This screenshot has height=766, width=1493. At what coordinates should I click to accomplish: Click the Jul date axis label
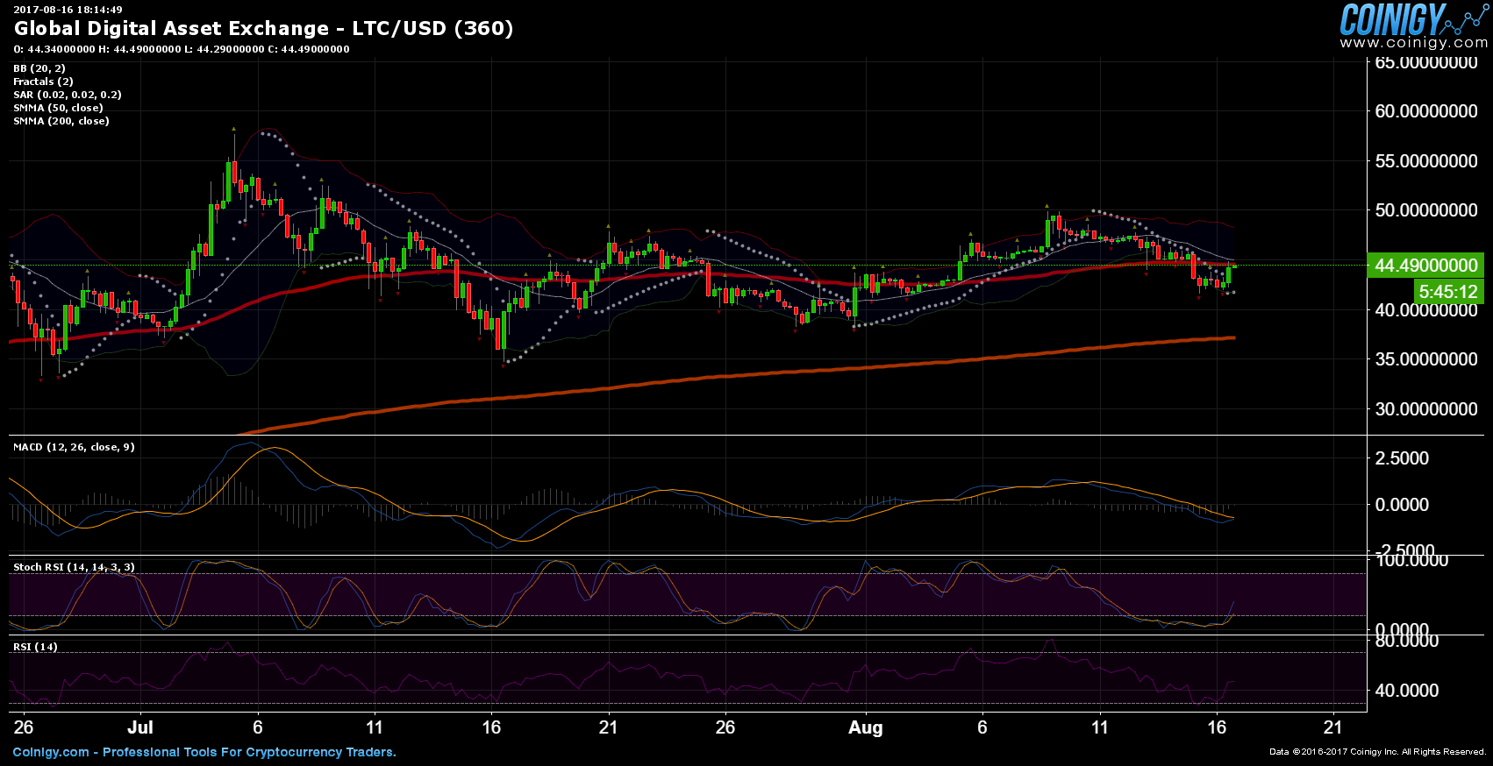point(140,727)
